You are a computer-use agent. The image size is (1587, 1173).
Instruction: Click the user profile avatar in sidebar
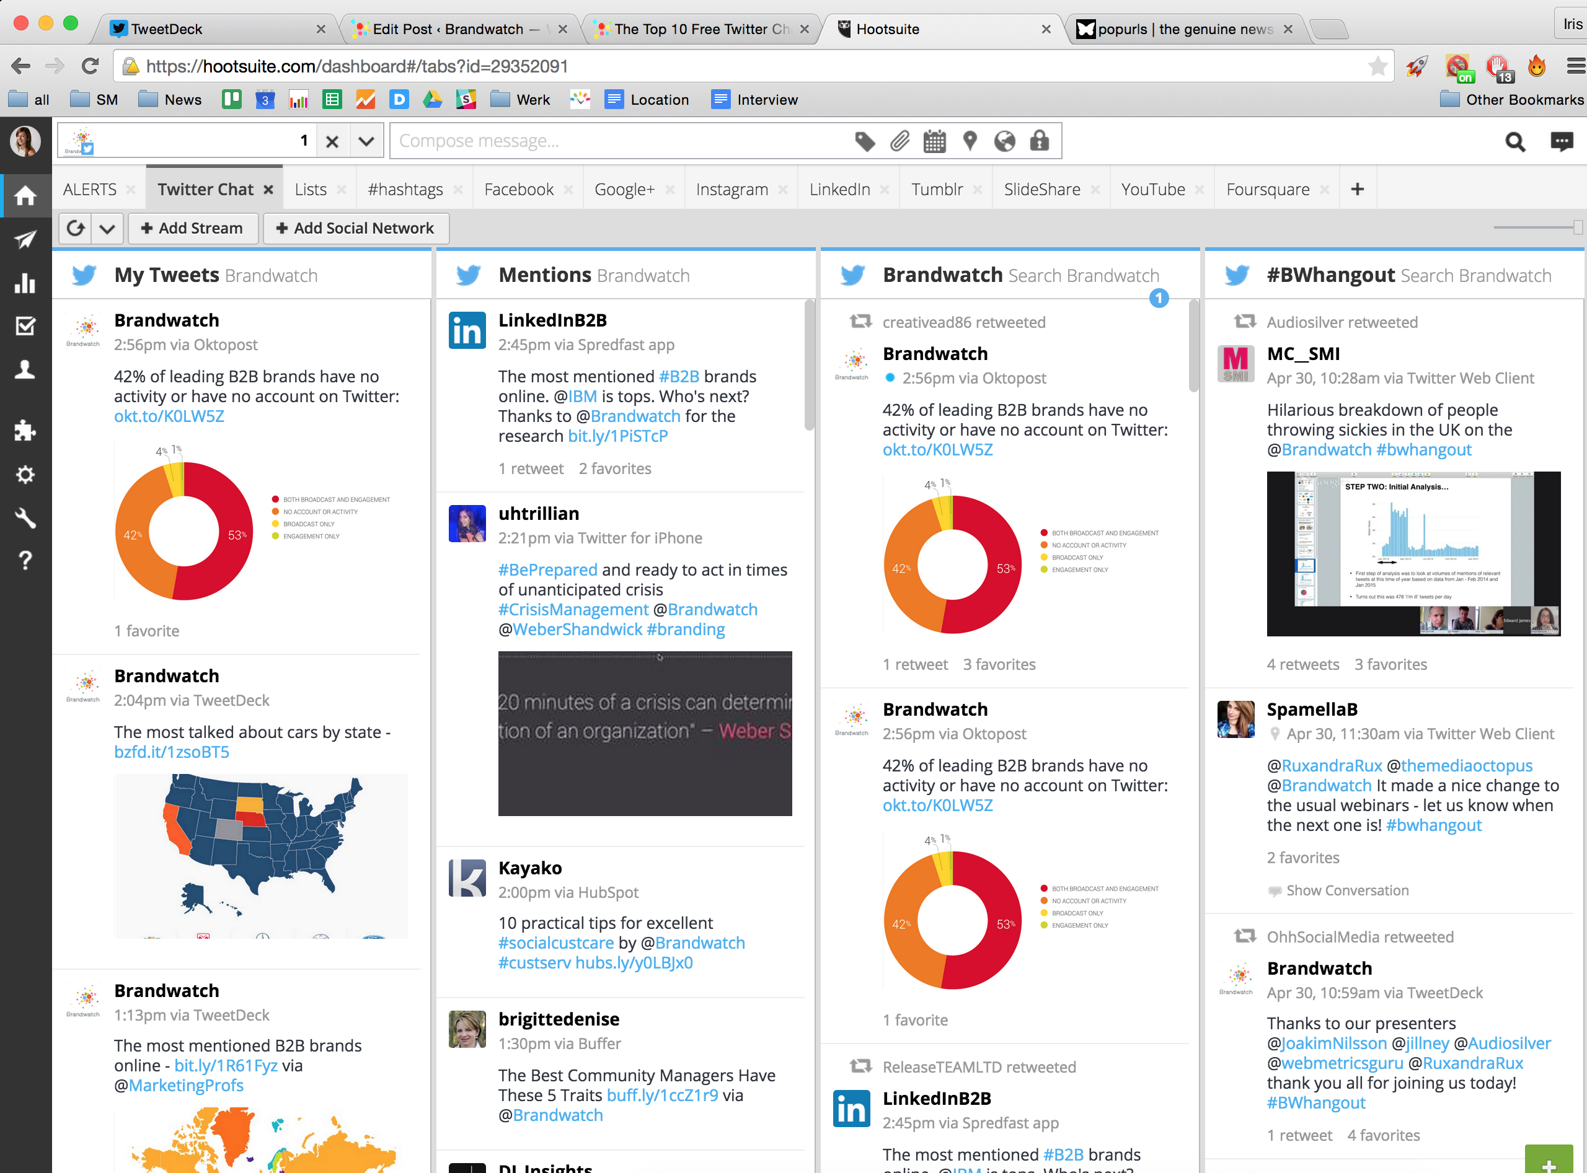[x=25, y=141]
